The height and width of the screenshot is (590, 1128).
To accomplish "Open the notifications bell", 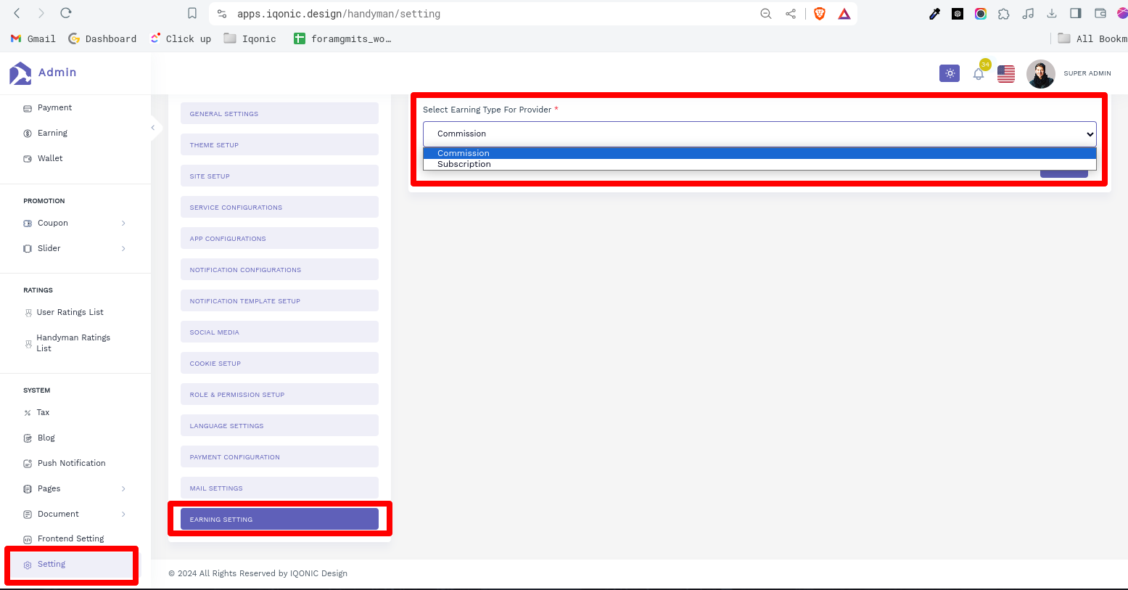I will pyautogui.click(x=979, y=73).
